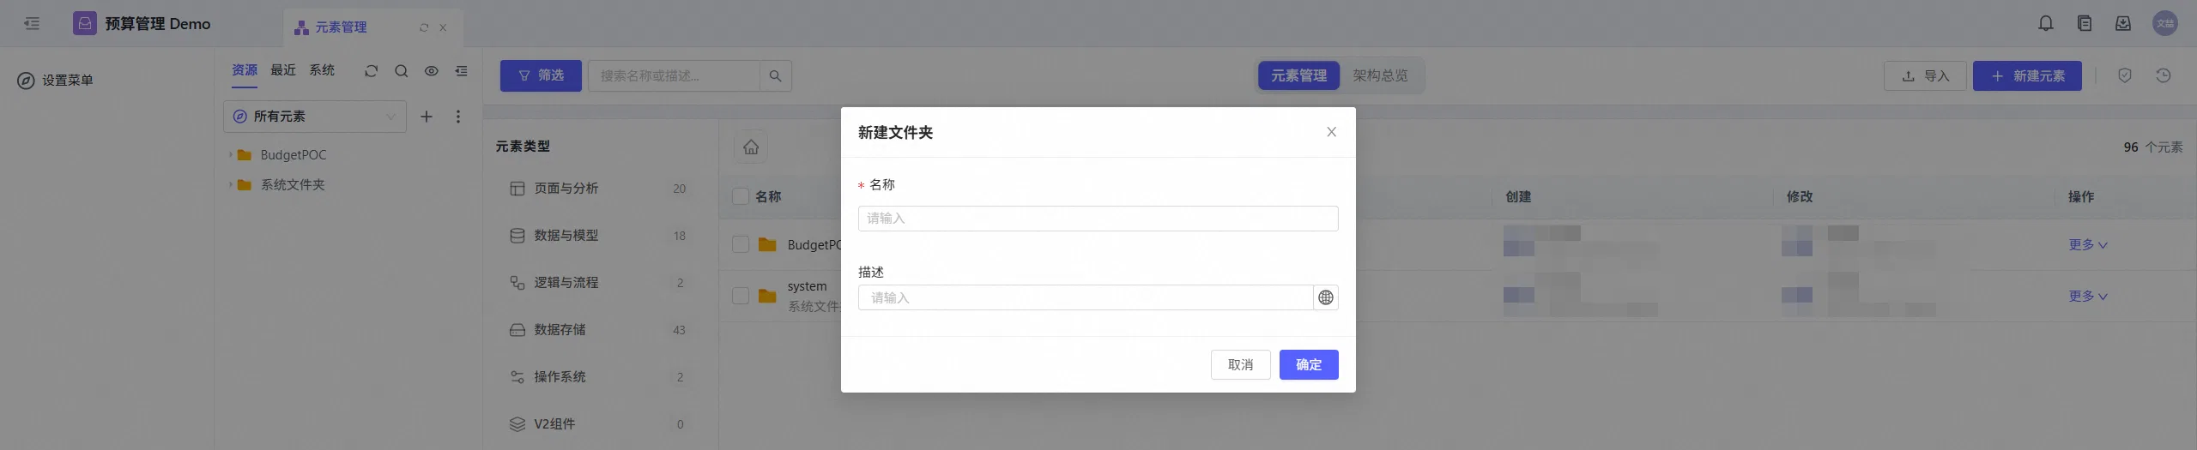Click the 名称 input field

[1098, 219]
